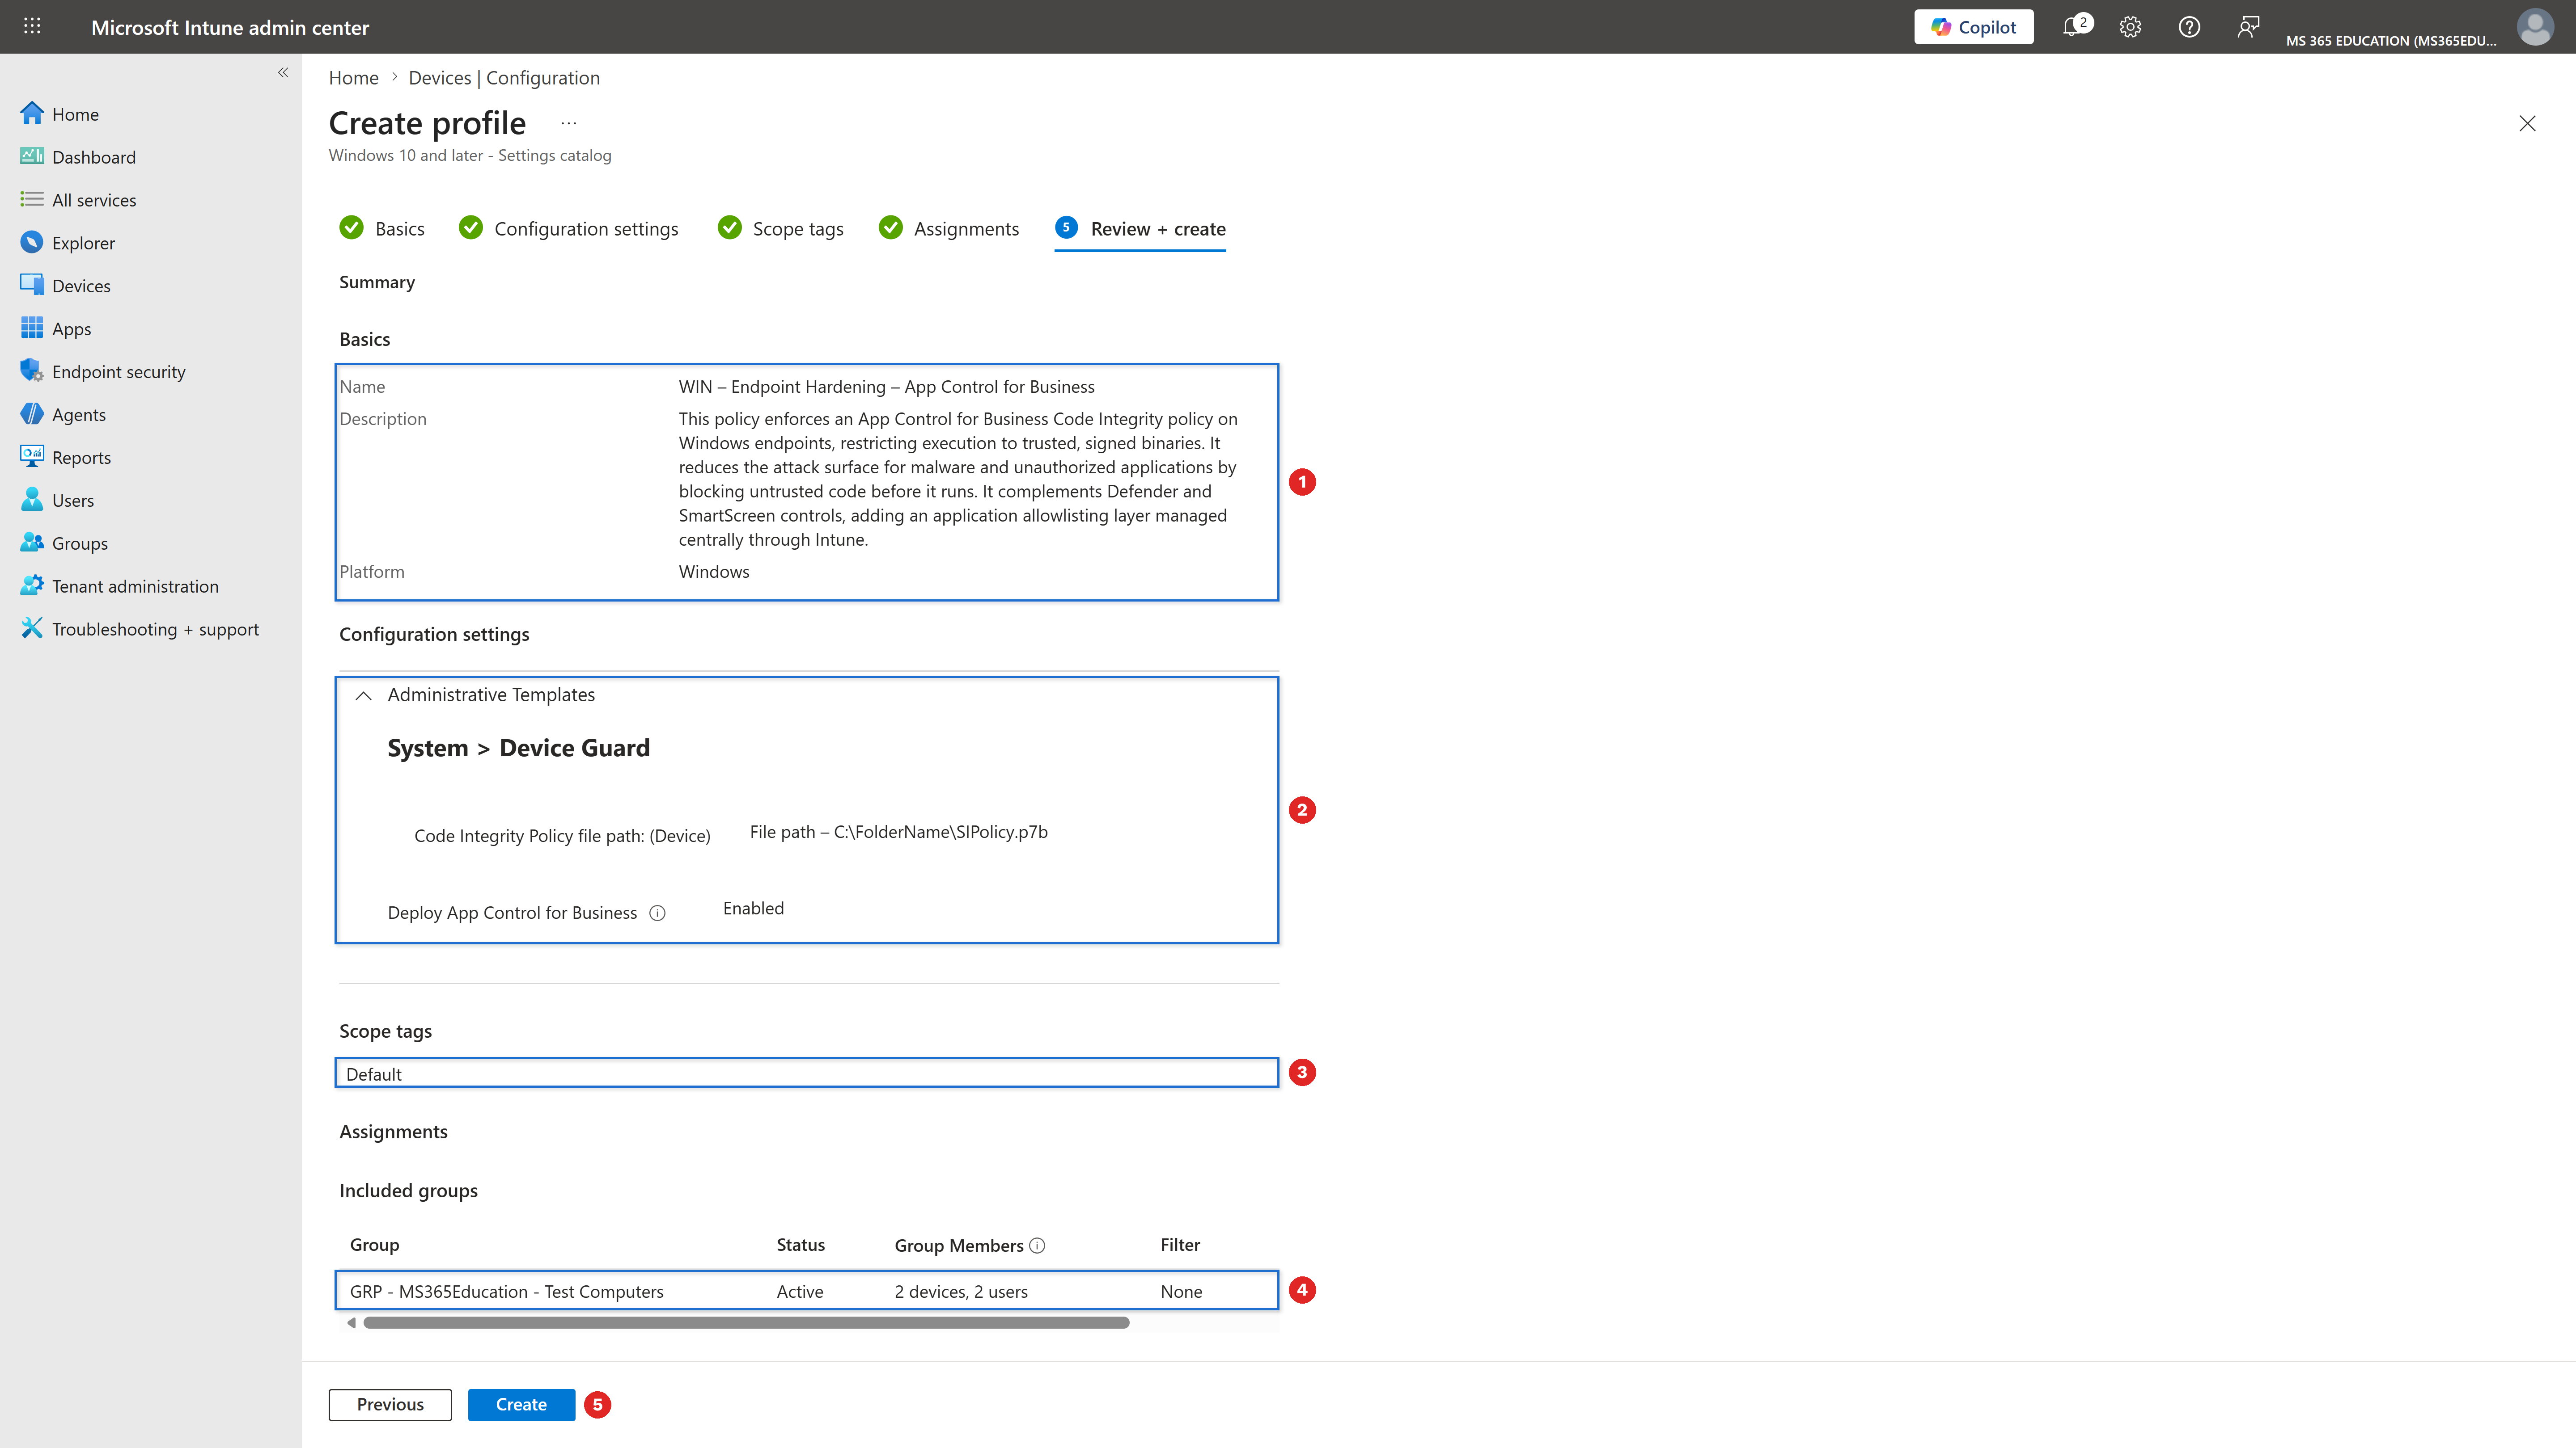Click the Reports icon in sidebar

[x=32, y=457]
